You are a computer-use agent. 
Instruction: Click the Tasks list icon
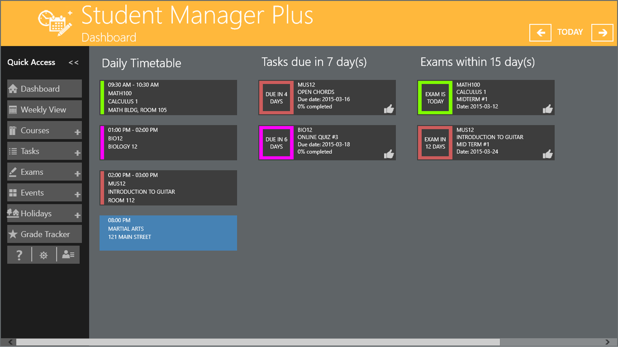click(14, 151)
